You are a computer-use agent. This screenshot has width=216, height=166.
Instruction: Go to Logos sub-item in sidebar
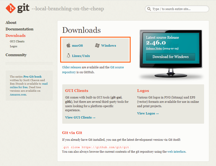point(14,46)
